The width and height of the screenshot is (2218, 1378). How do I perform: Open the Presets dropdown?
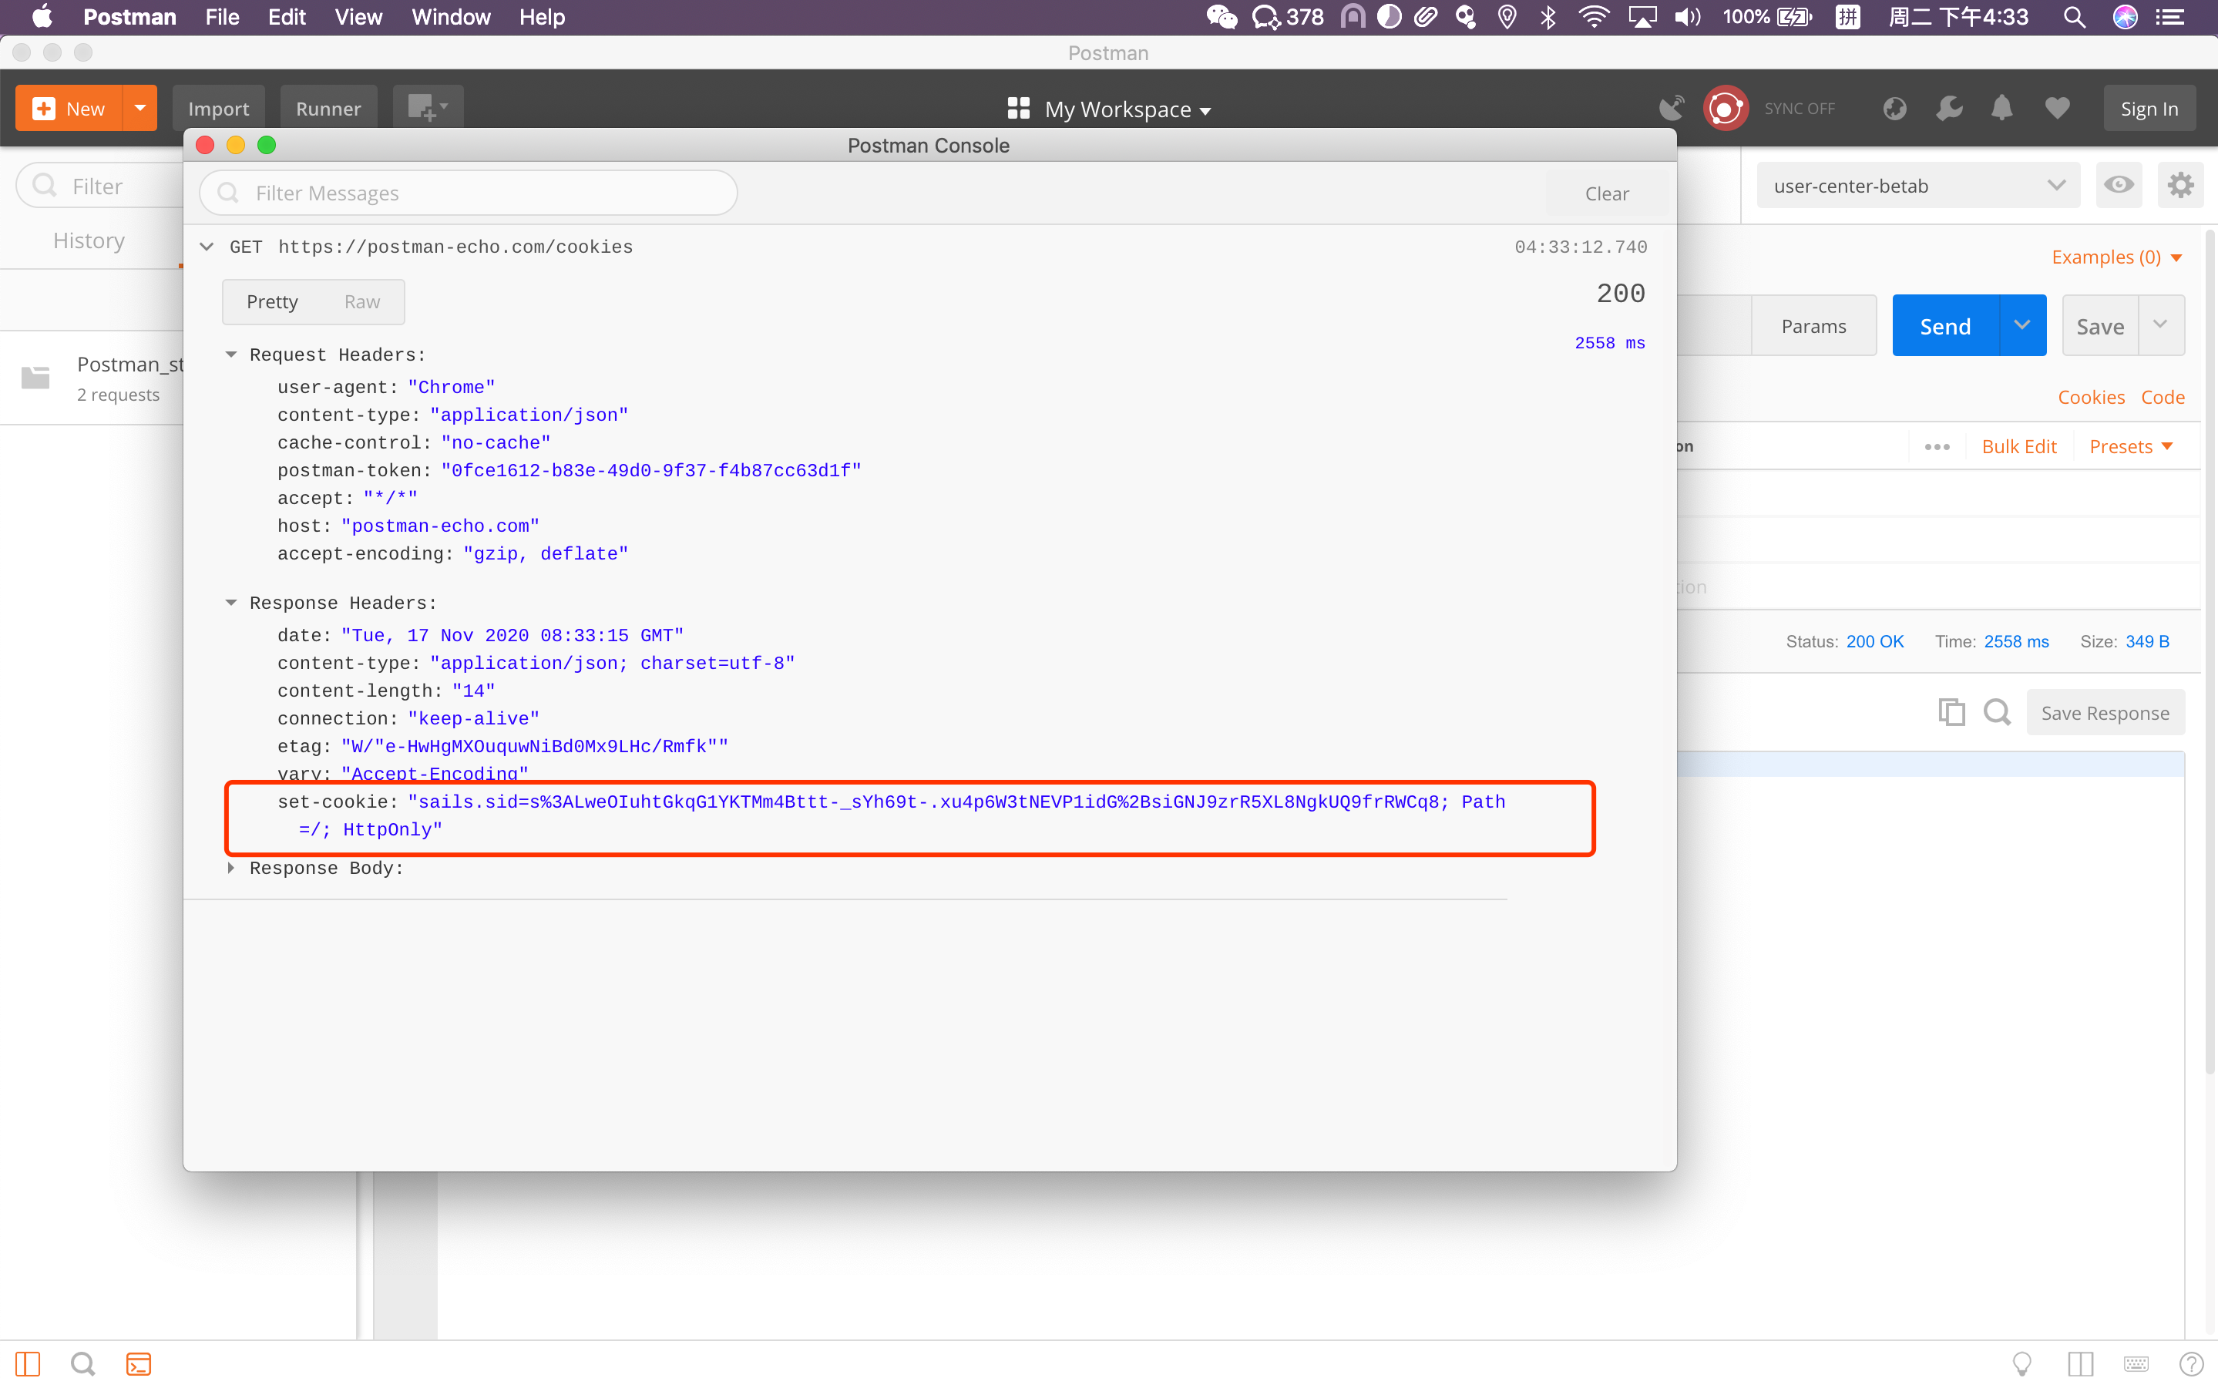coord(2130,446)
